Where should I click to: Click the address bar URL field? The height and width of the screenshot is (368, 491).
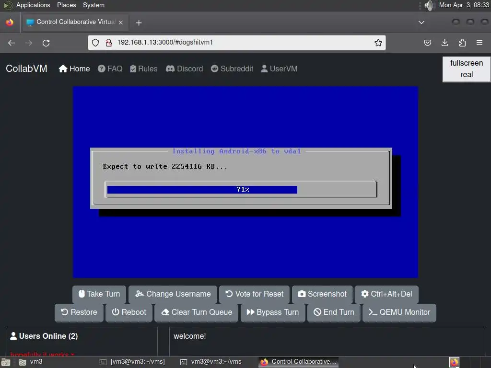(x=237, y=43)
